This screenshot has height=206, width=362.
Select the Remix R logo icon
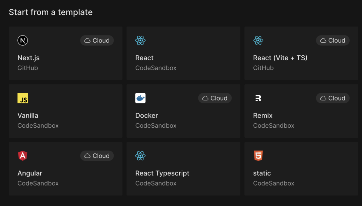coord(258,98)
